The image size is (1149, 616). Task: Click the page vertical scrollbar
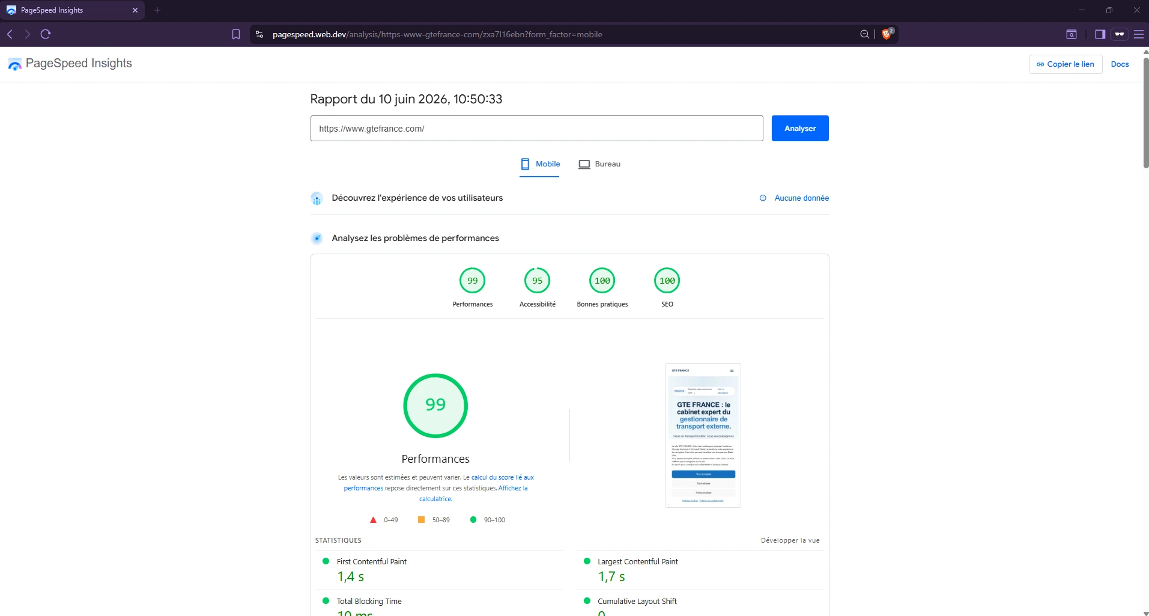coord(1145,112)
